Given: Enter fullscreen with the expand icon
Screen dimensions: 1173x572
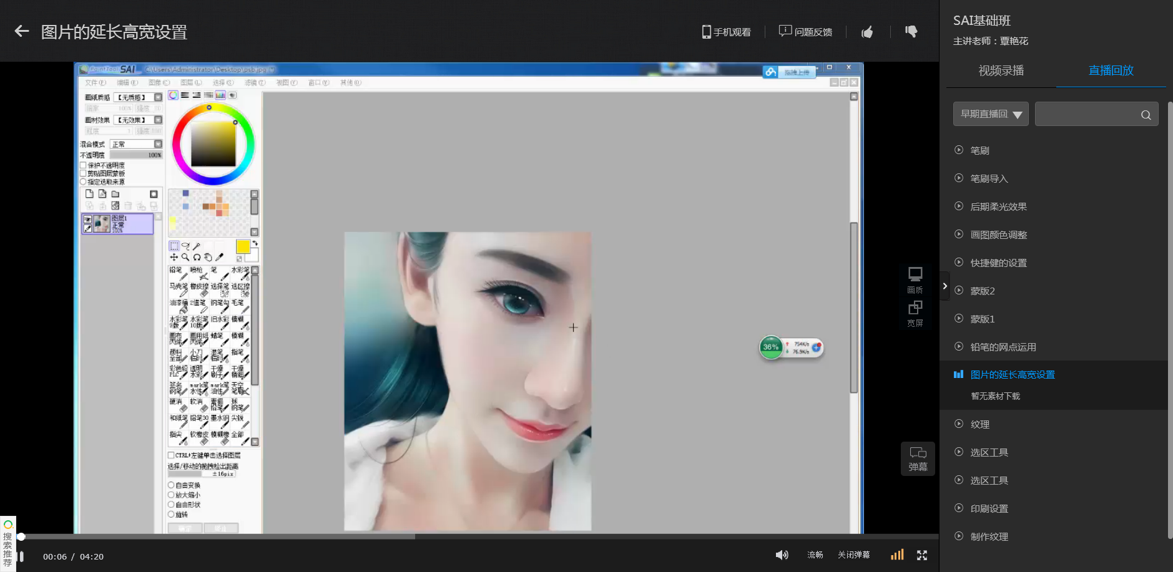Looking at the screenshot, I should [x=922, y=555].
